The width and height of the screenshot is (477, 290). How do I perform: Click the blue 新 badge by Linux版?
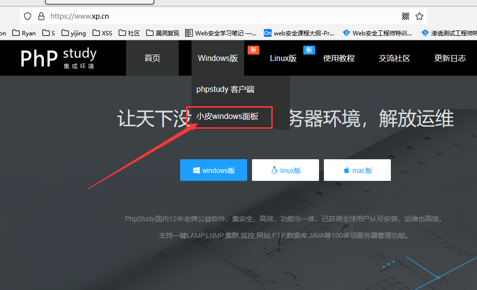pyautogui.click(x=309, y=50)
